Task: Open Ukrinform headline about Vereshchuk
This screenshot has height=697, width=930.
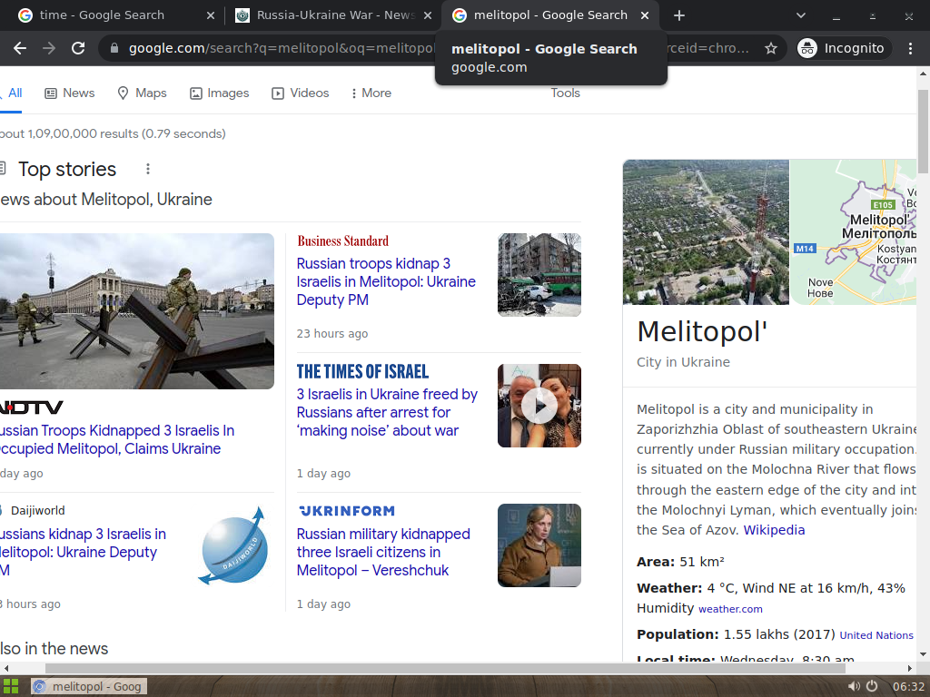Action: [x=383, y=553]
